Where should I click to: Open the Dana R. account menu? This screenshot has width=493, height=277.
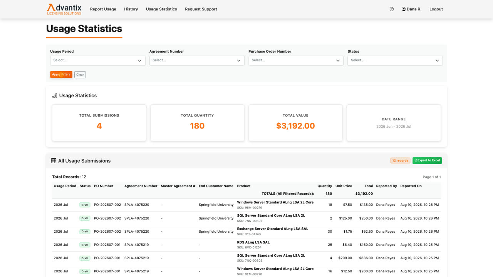pos(411,9)
